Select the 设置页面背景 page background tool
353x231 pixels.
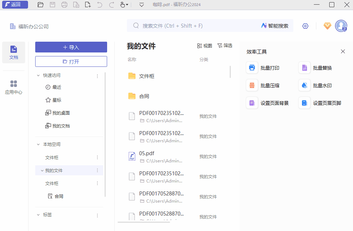coord(274,103)
